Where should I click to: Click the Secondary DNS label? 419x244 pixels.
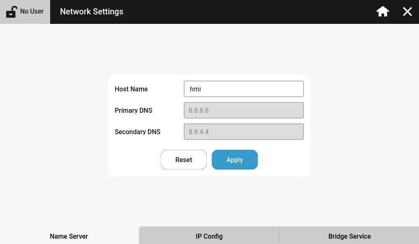point(137,132)
